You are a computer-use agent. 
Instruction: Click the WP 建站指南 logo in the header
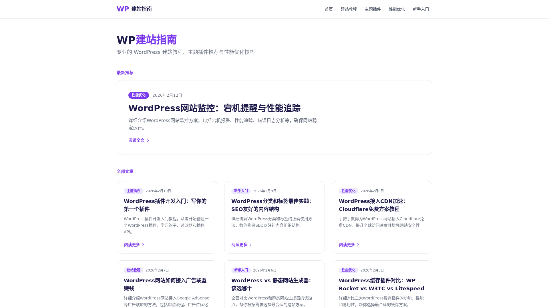pyautogui.click(x=134, y=9)
